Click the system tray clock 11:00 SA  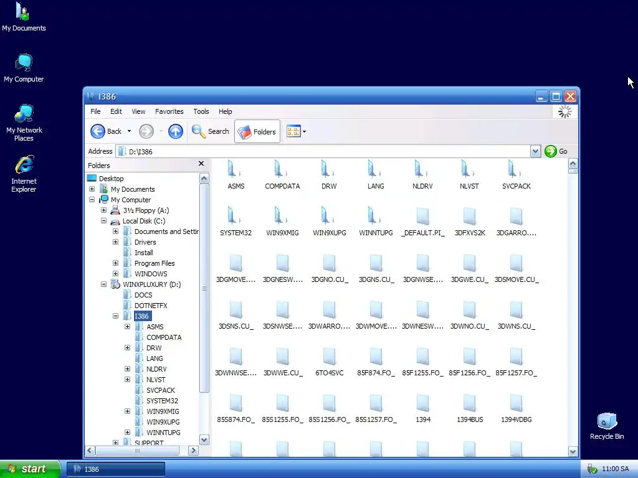615,469
